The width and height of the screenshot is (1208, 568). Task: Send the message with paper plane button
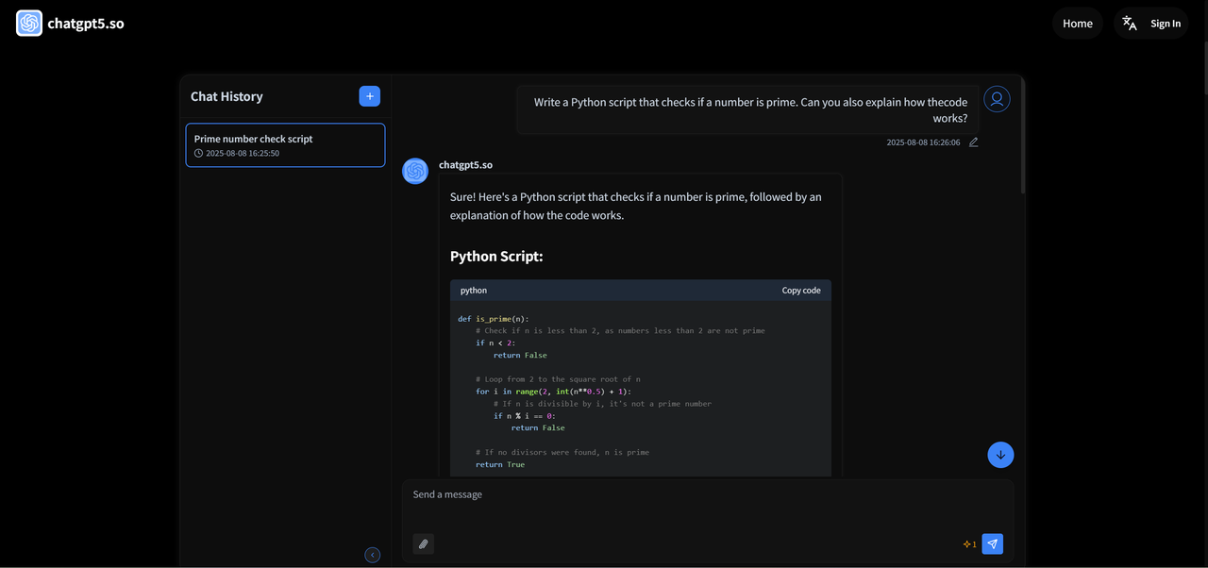pyautogui.click(x=992, y=543)
